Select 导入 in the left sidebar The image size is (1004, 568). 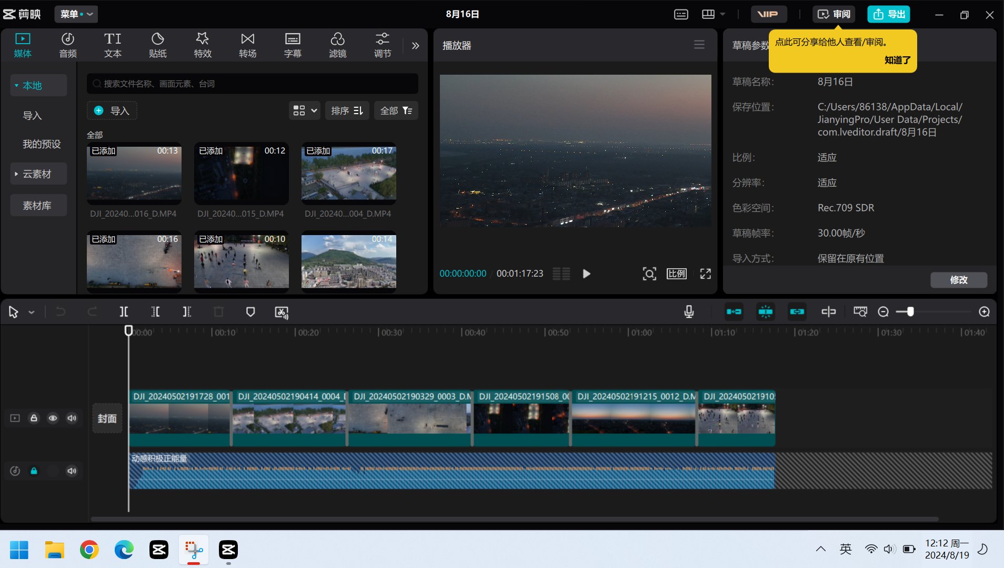click(32, 116)
